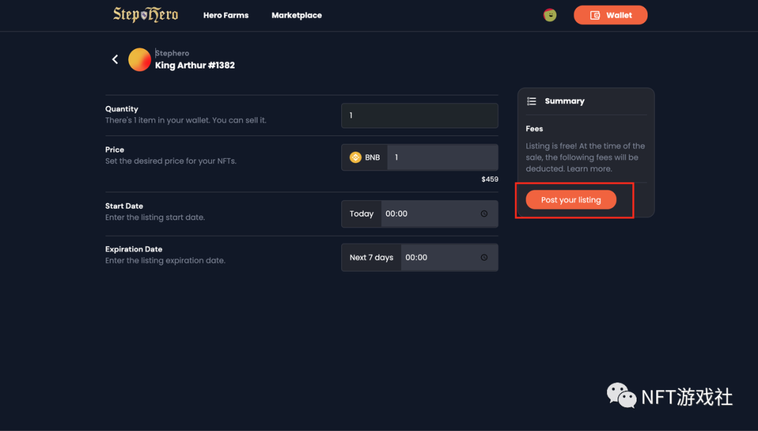Click the 'Learn more.' fees link
This screenshot has height=431, width=758.
590,169
